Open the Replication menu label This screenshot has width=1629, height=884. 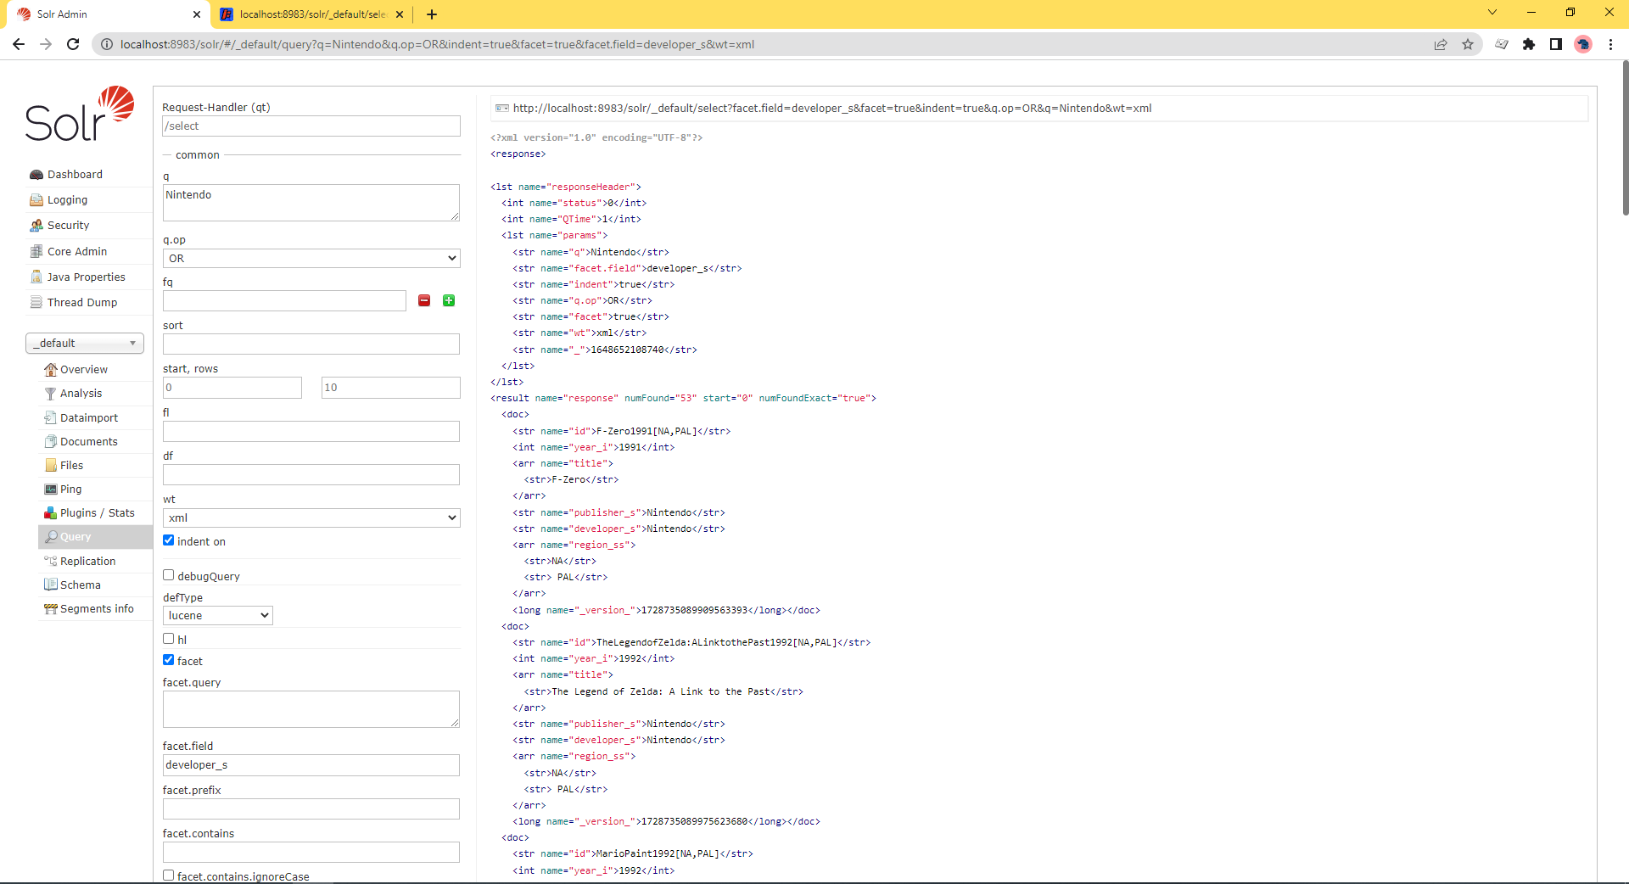pyautogui.click(x=87, y=562)
